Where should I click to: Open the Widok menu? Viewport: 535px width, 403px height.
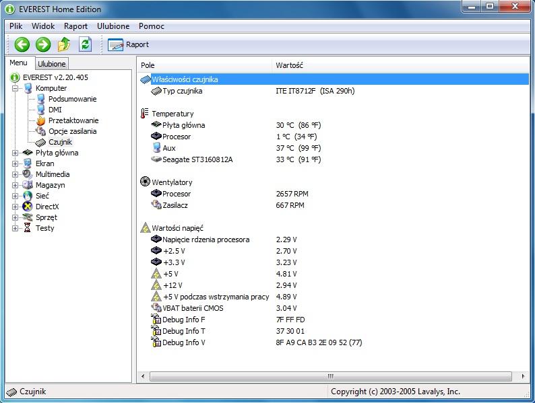(x=43, y=26)
